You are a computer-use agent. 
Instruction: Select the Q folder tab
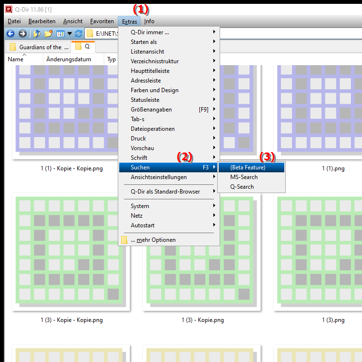83,46
